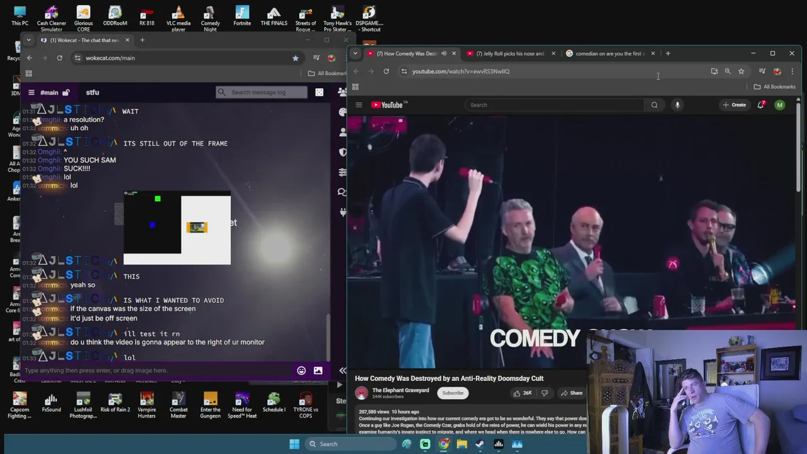This screenshot has width=807, height=454.
Task: Open the Windows Start menu
Action: [x=294, y=444]
